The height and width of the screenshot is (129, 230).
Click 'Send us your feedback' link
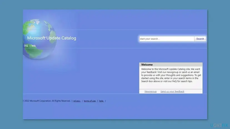pyautogui.click(x=172, y=91)
